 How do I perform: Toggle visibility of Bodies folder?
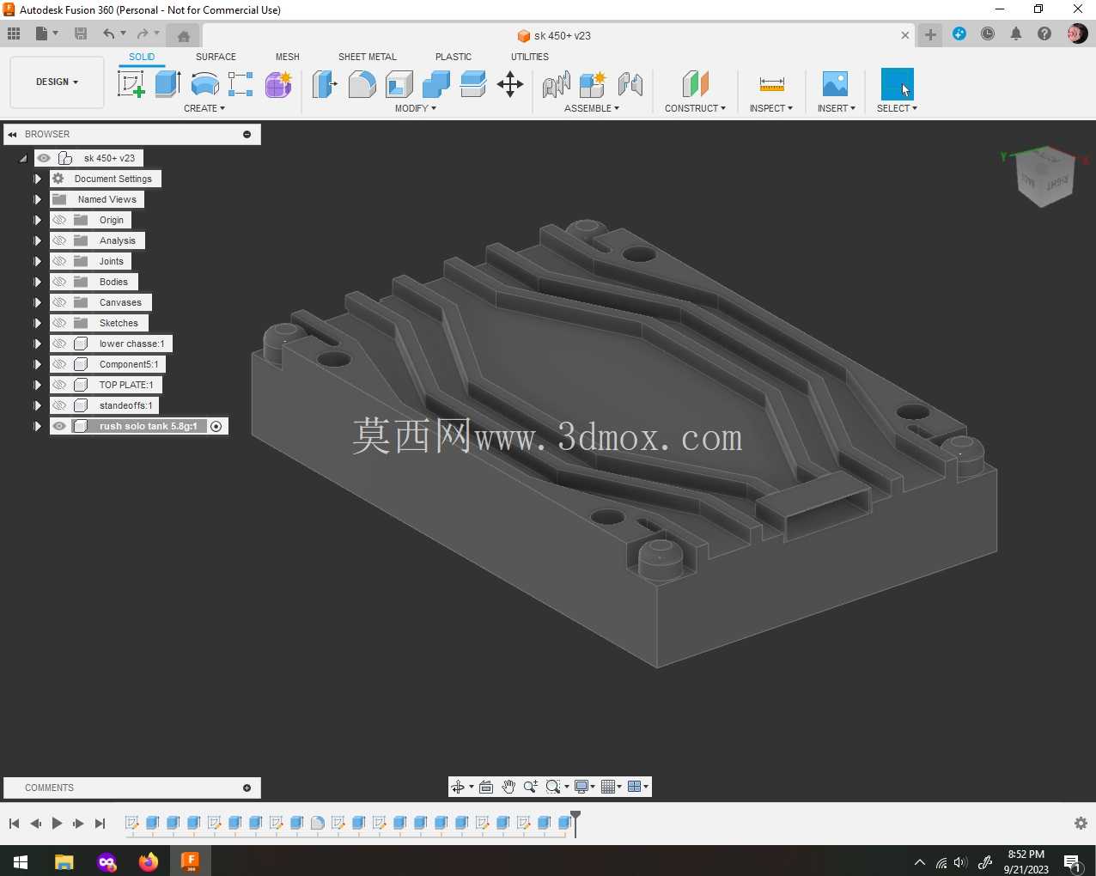click(x=59, y=282)
